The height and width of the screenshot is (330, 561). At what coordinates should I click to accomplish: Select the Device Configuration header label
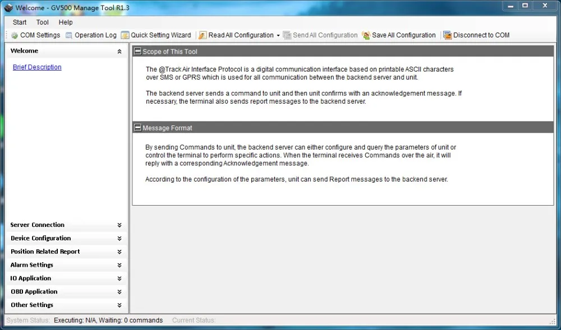pyautogui.click(x=40, y=238)
